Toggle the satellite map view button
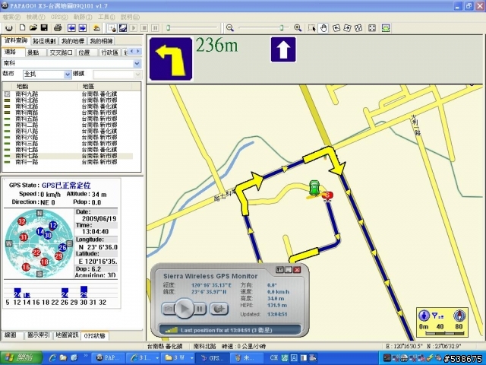The height and width of the screenshot is (365, 486). 123,28
